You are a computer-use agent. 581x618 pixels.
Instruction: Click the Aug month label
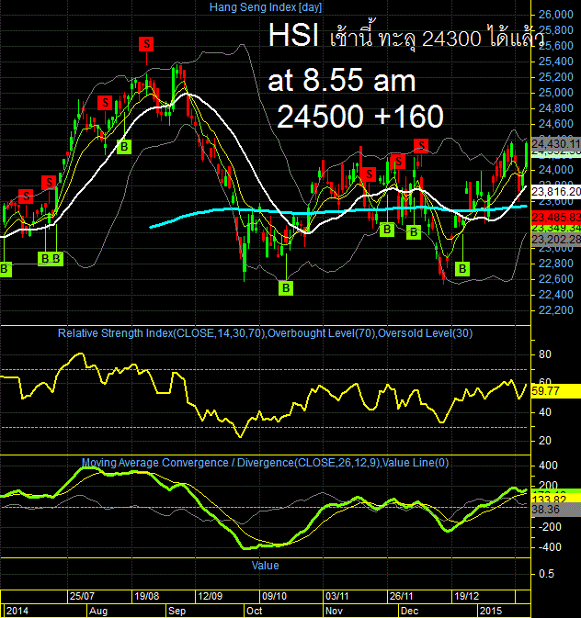(98, 611)
